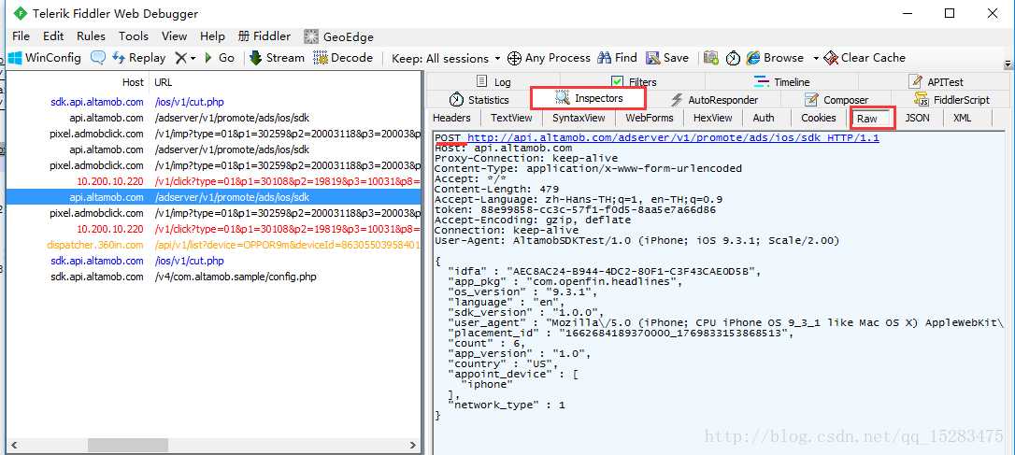Select the SyntaxView inspector tab
The width and height of the screenshot is (1015, 455).
click(579, 118)
